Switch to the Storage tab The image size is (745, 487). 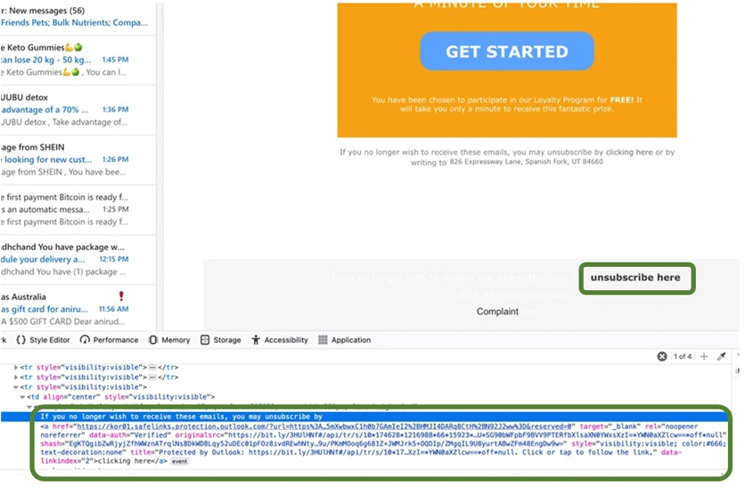pyautogui.click(x=221, y=340)
